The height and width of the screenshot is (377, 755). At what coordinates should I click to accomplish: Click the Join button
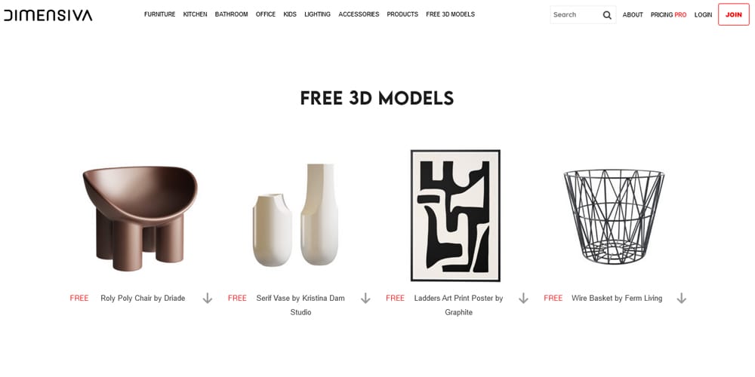point(733,14)
